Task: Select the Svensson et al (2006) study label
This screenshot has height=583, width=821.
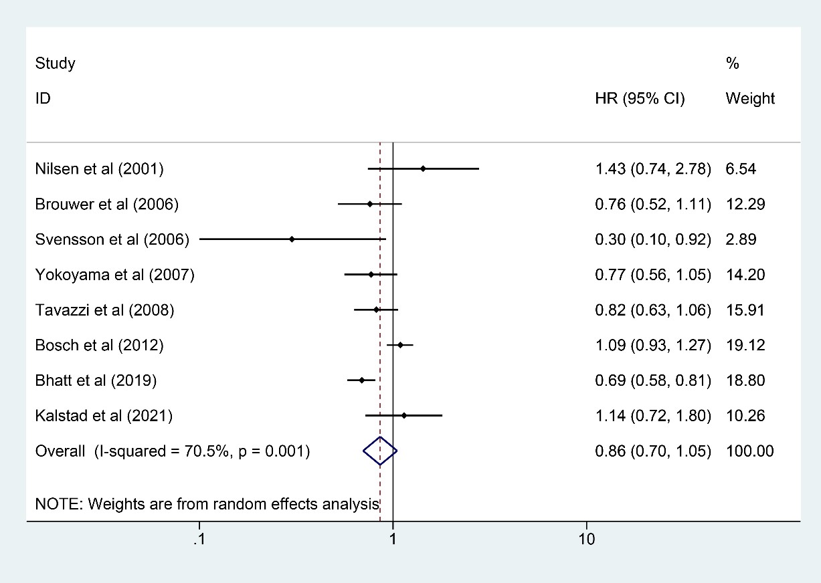Action: tap(112, 239)
